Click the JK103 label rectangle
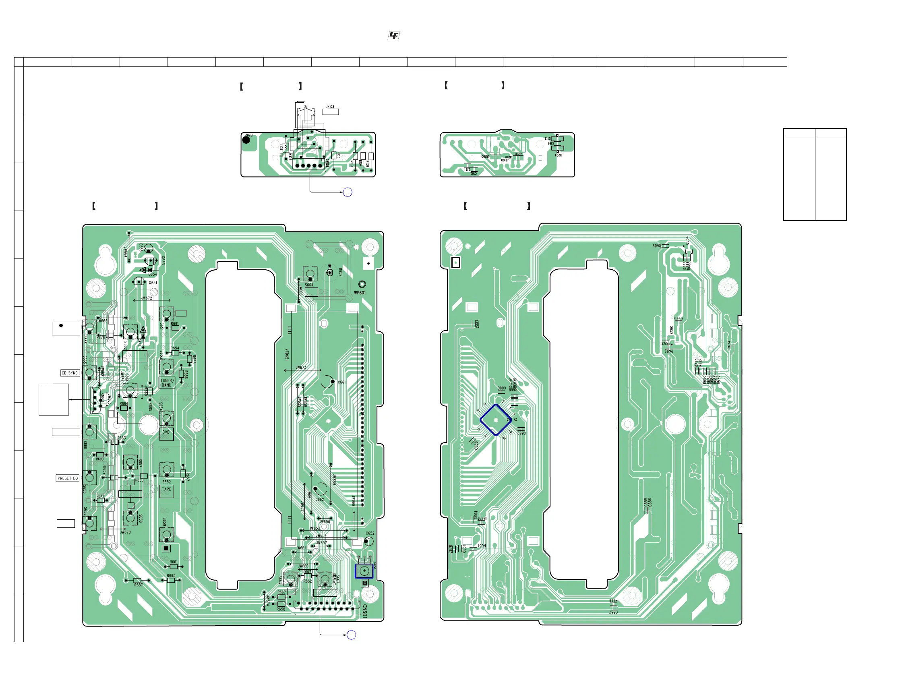902x678 pixels. click(330, 112)
